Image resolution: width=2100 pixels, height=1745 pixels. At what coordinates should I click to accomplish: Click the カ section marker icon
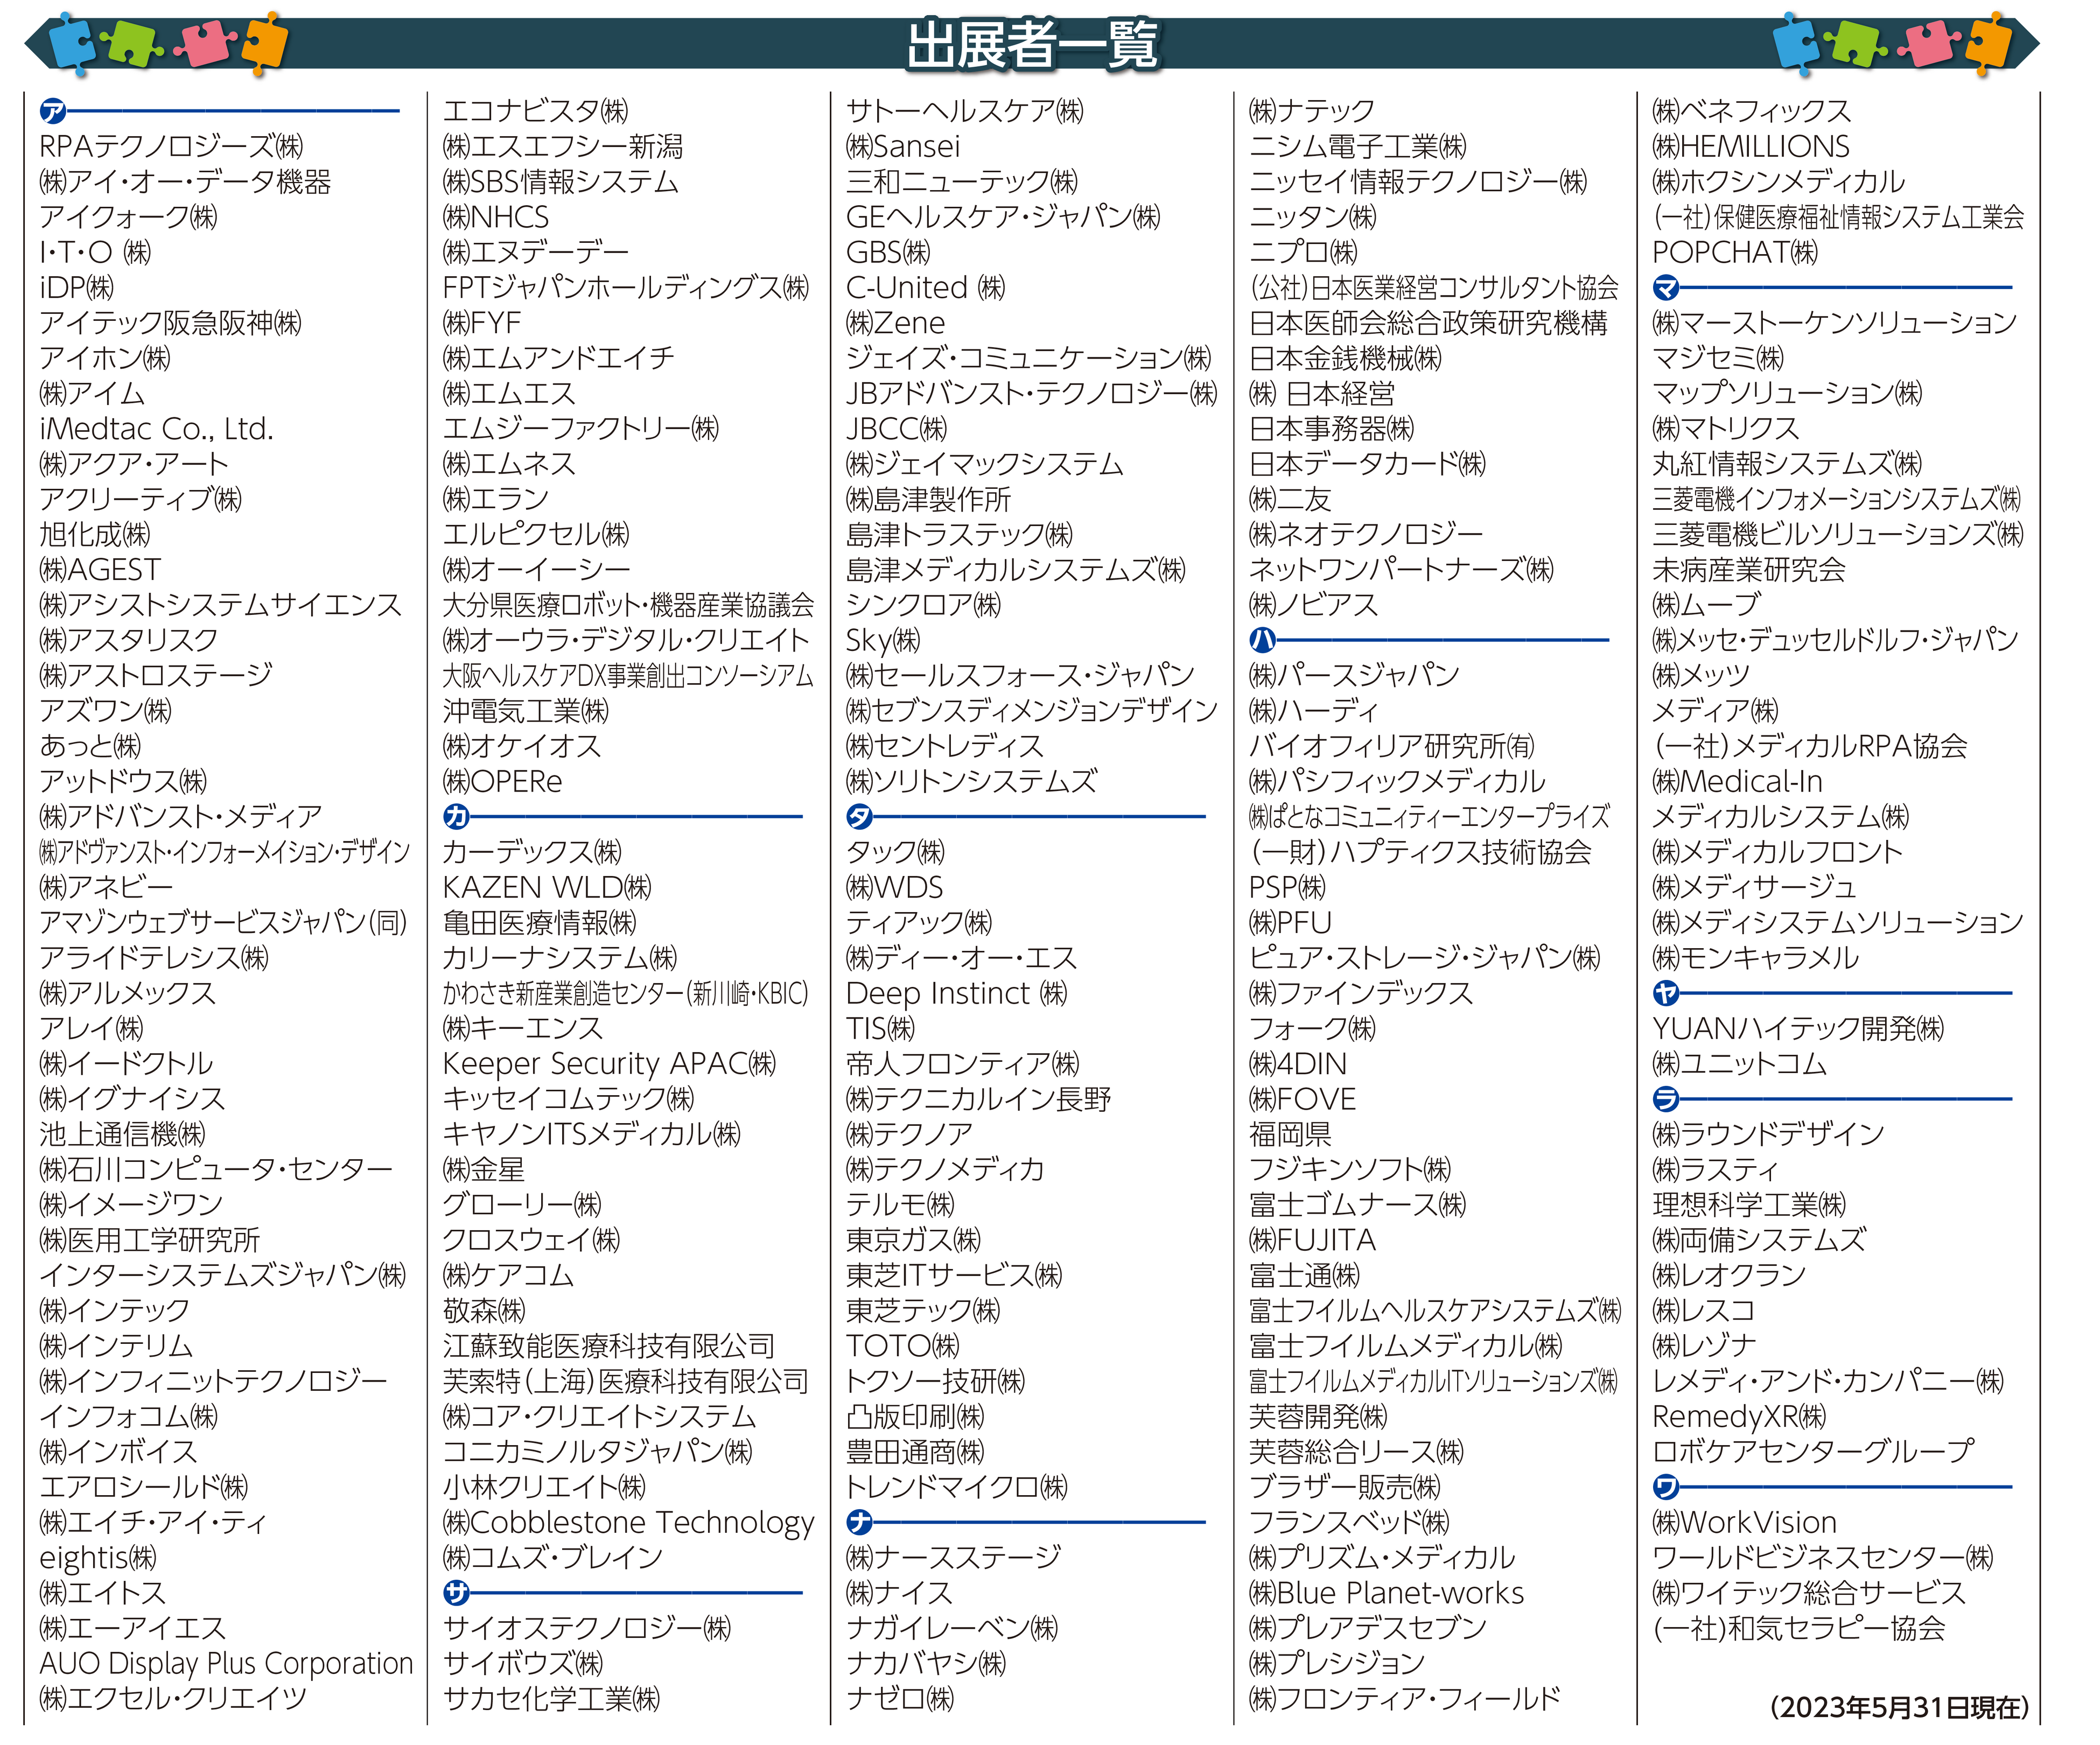pyautogui.click(x=456, y=817)
